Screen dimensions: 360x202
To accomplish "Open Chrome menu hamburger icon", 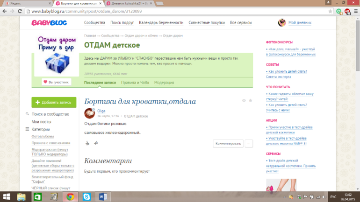I will tap(354, 10).
